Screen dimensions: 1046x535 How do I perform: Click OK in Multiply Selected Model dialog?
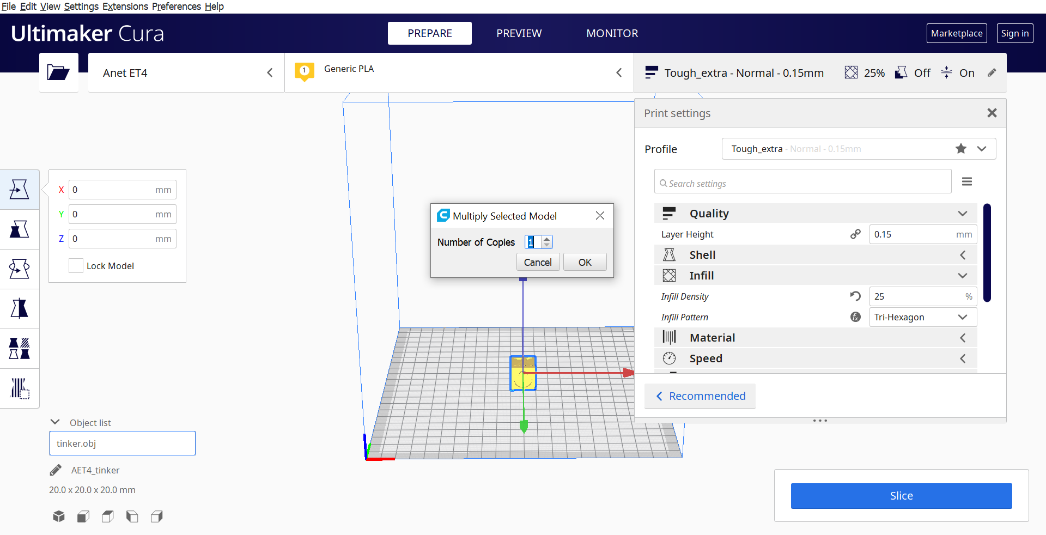(x=585, y=262)
